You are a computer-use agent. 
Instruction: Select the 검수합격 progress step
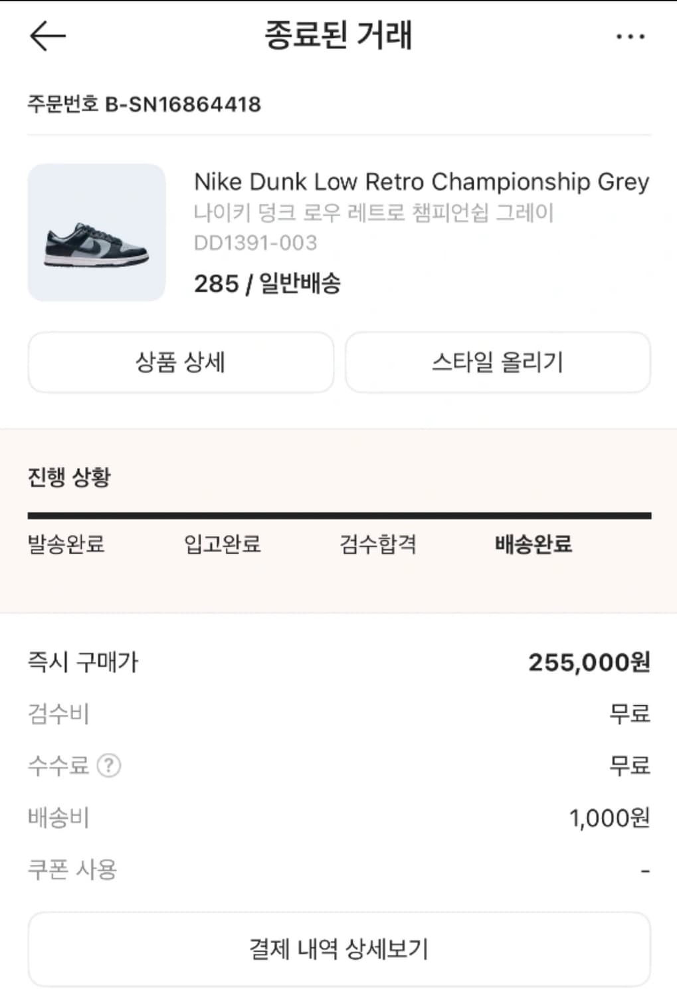[x=378, y=544]
